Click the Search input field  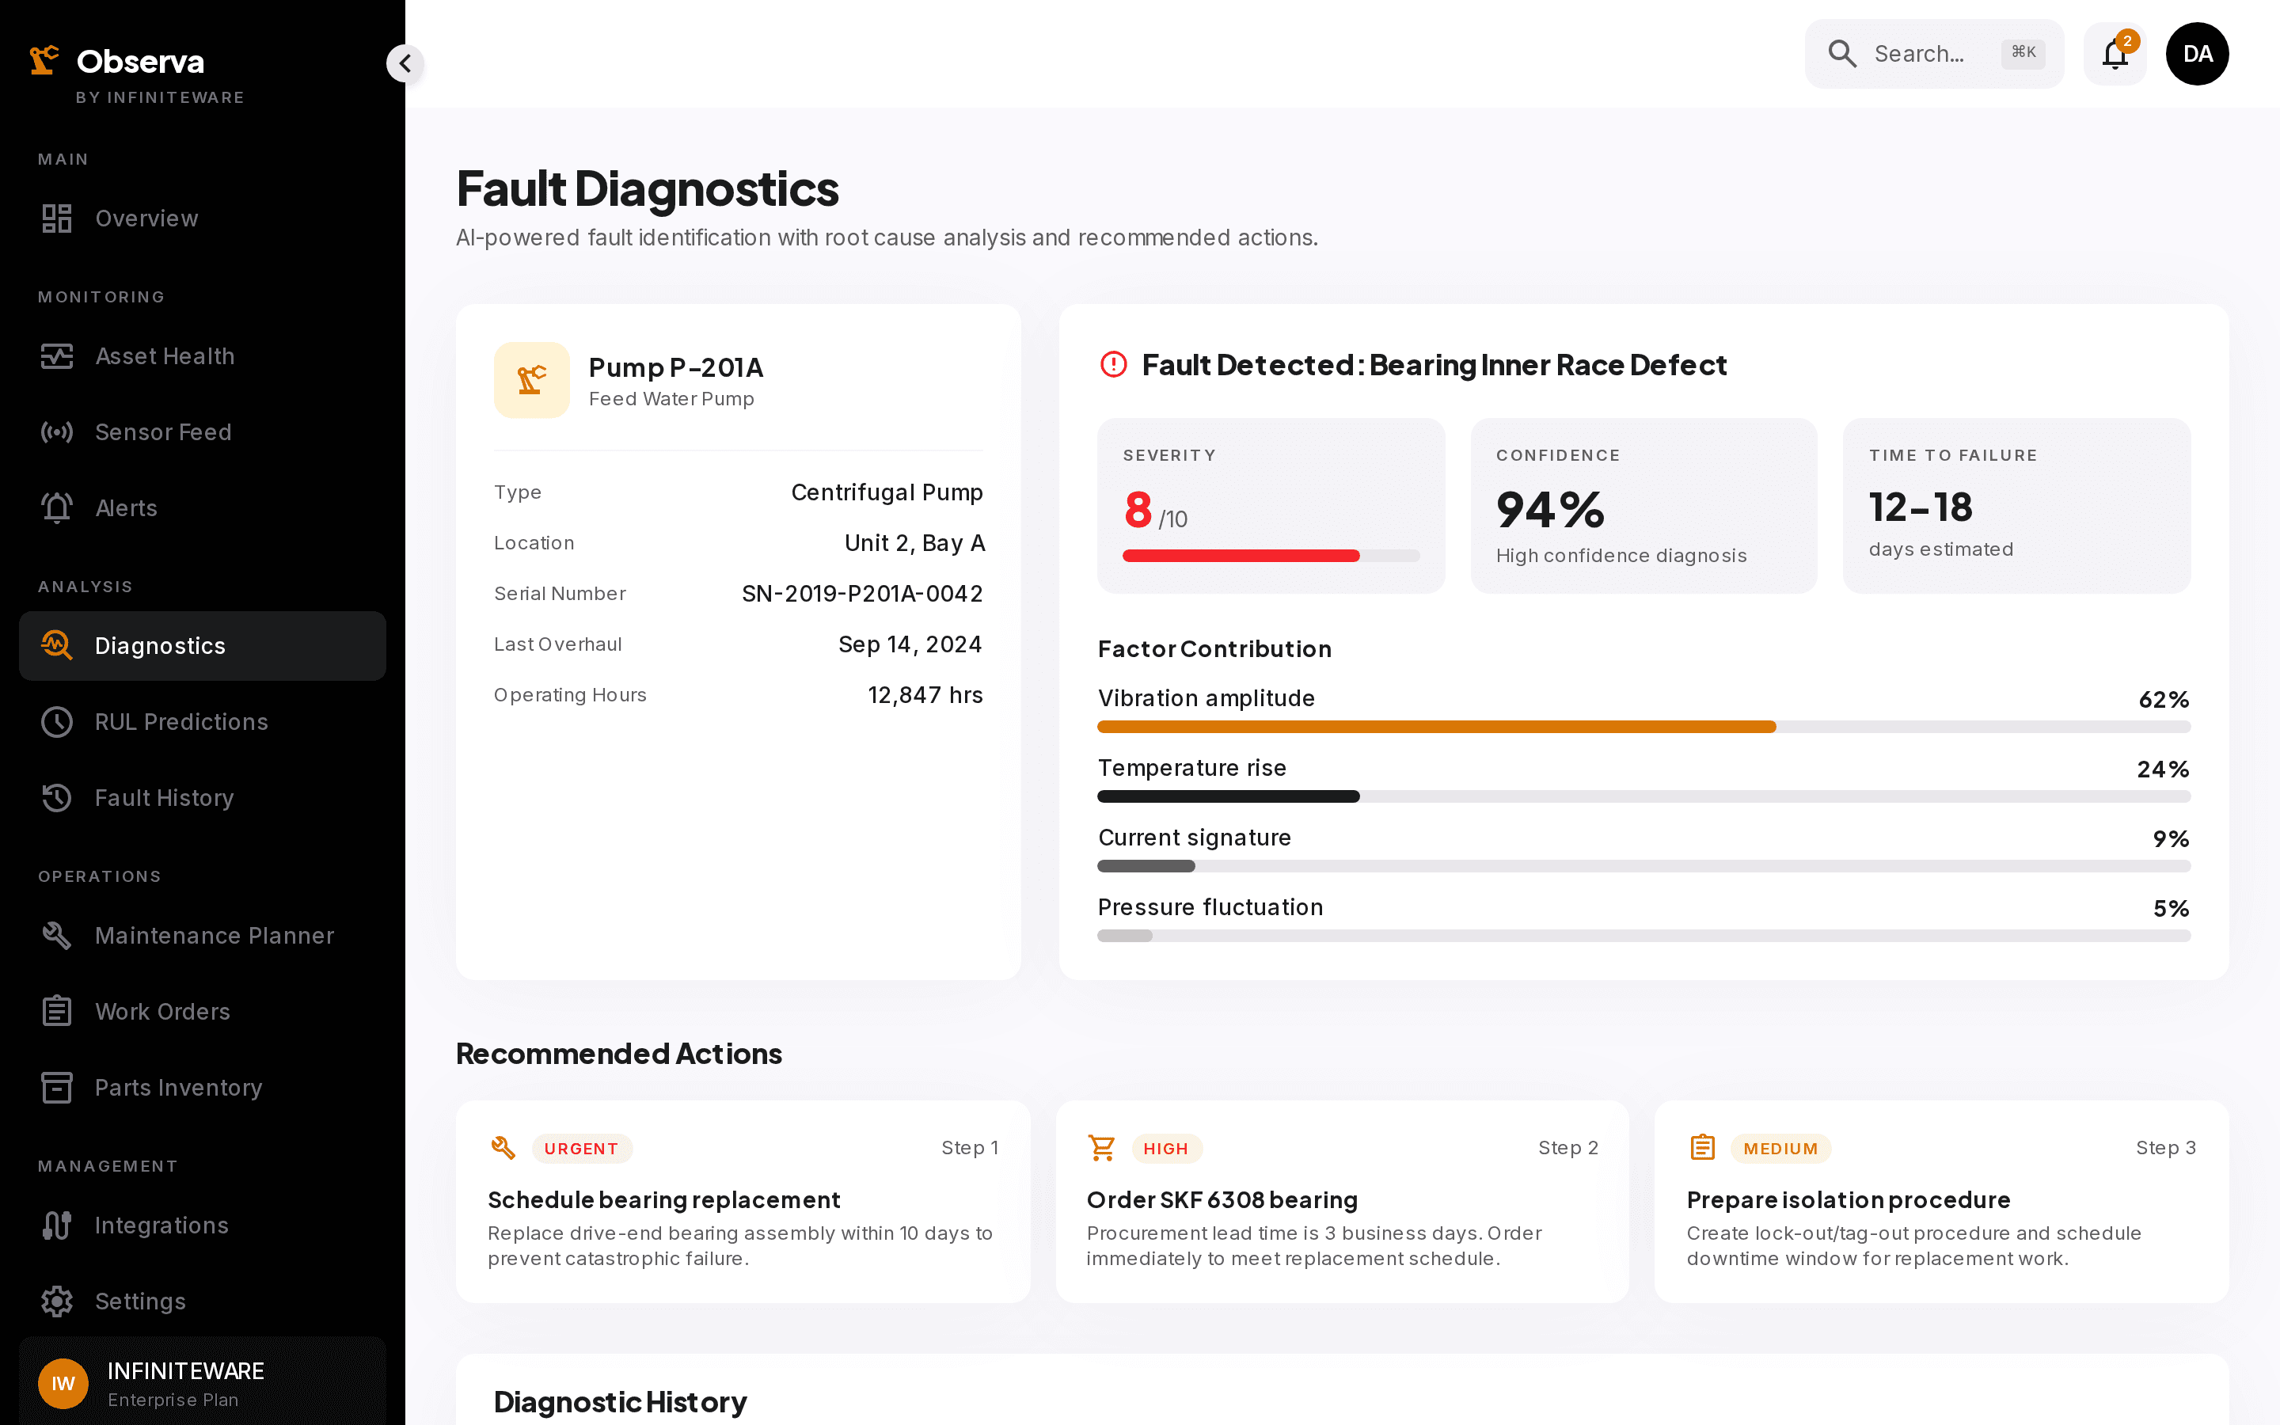tap(1933, 54)
